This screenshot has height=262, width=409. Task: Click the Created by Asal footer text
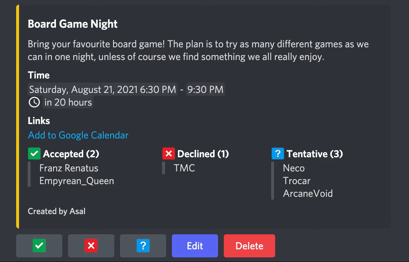pos(57,212)
